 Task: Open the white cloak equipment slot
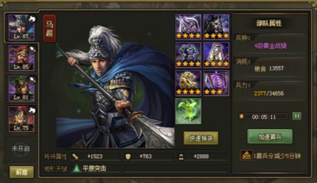click(x=216, y=55)
